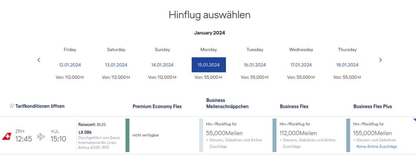Choose Sunday 14.01.2024 date
The height and width of the screenshot is (155, 416).
tap(162, 65)
